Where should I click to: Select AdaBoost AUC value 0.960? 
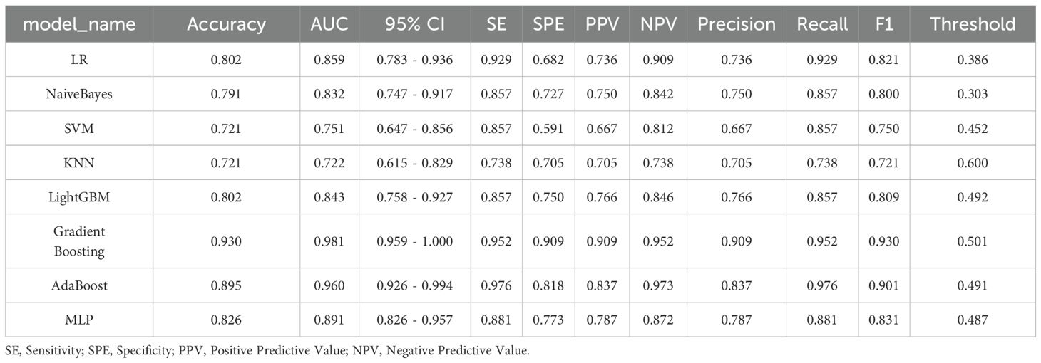coord(329,285)
